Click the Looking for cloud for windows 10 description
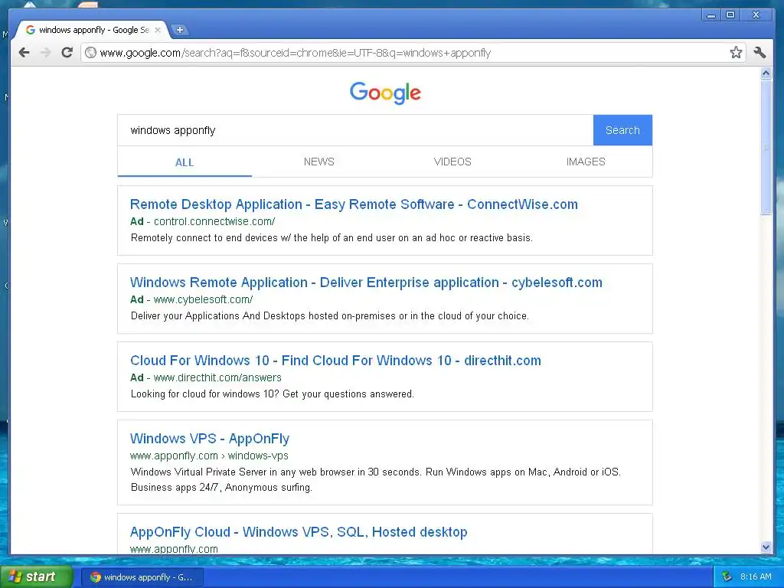Screen dimensions: 784x588 272,394
